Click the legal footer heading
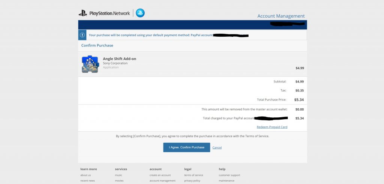Image resolution: width=384 pixels, height=184 pixels. [x=188, y=169]
